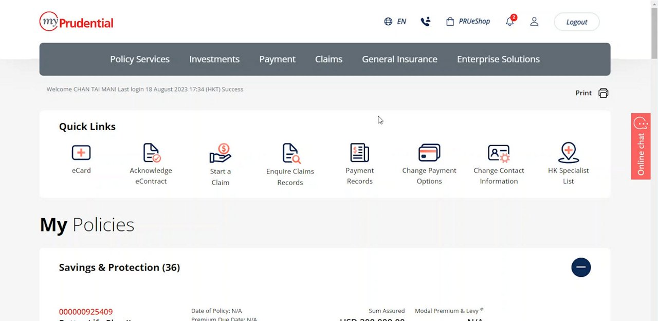658x321 pixels.
Task: Click the Change Contact Information icon
Action: pyautogui.click(x=499, y=153)
